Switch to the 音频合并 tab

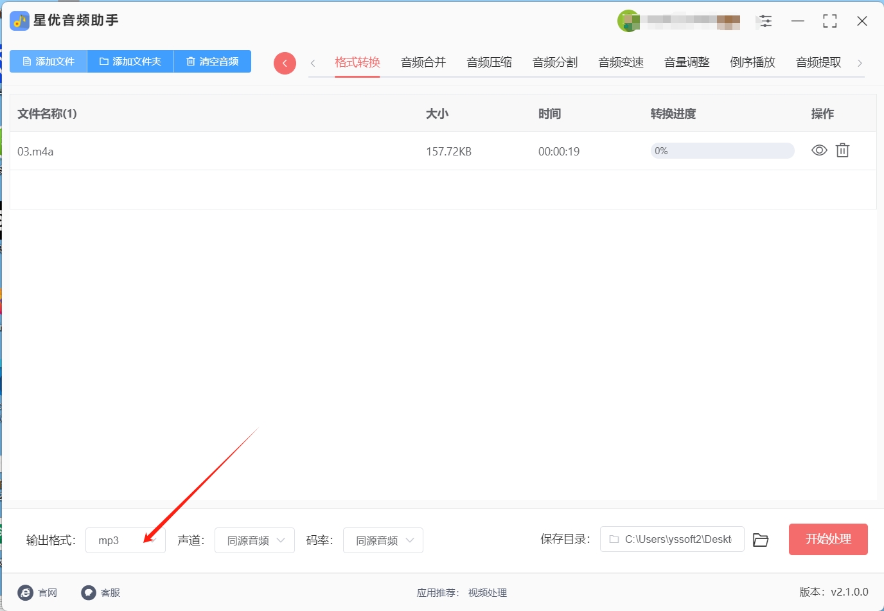coord(423,62)
